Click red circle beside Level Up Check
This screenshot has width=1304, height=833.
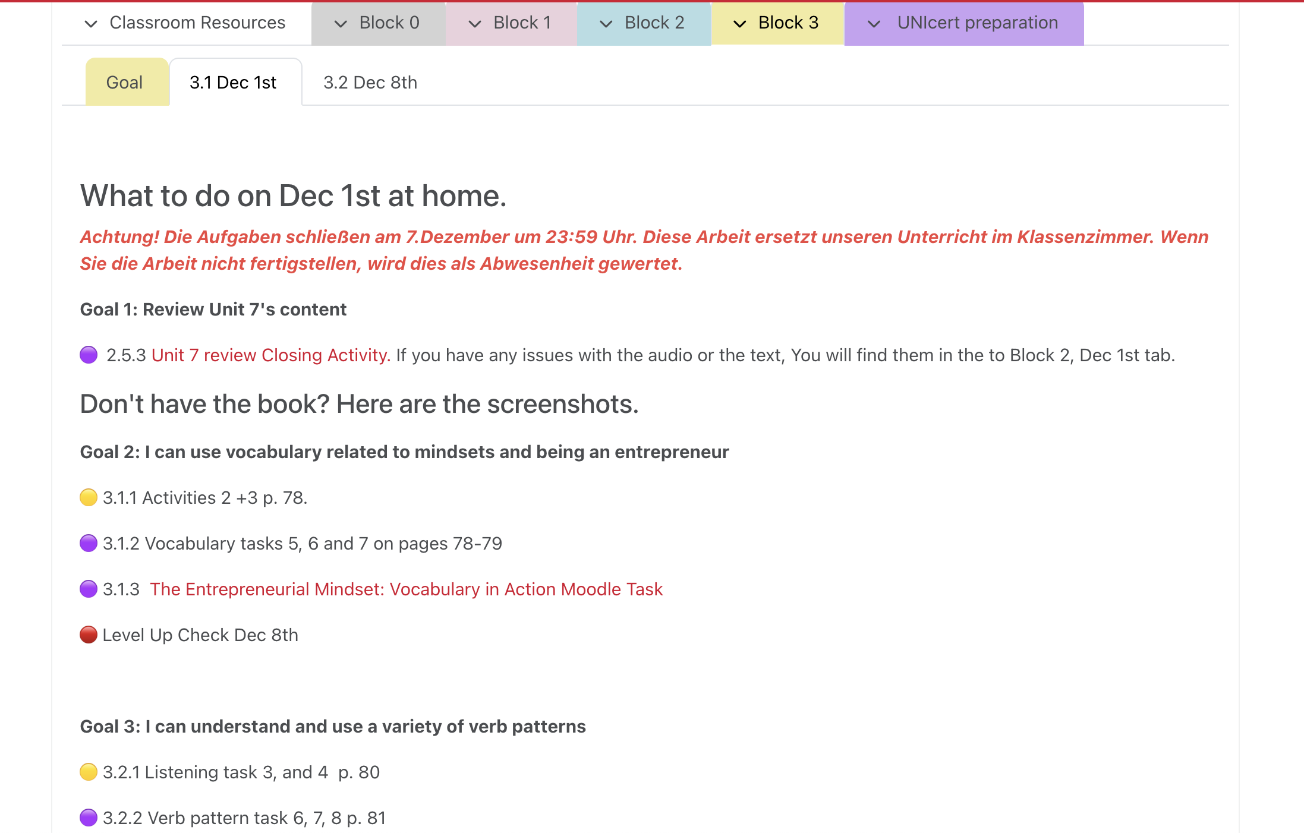tap(89, 635)
